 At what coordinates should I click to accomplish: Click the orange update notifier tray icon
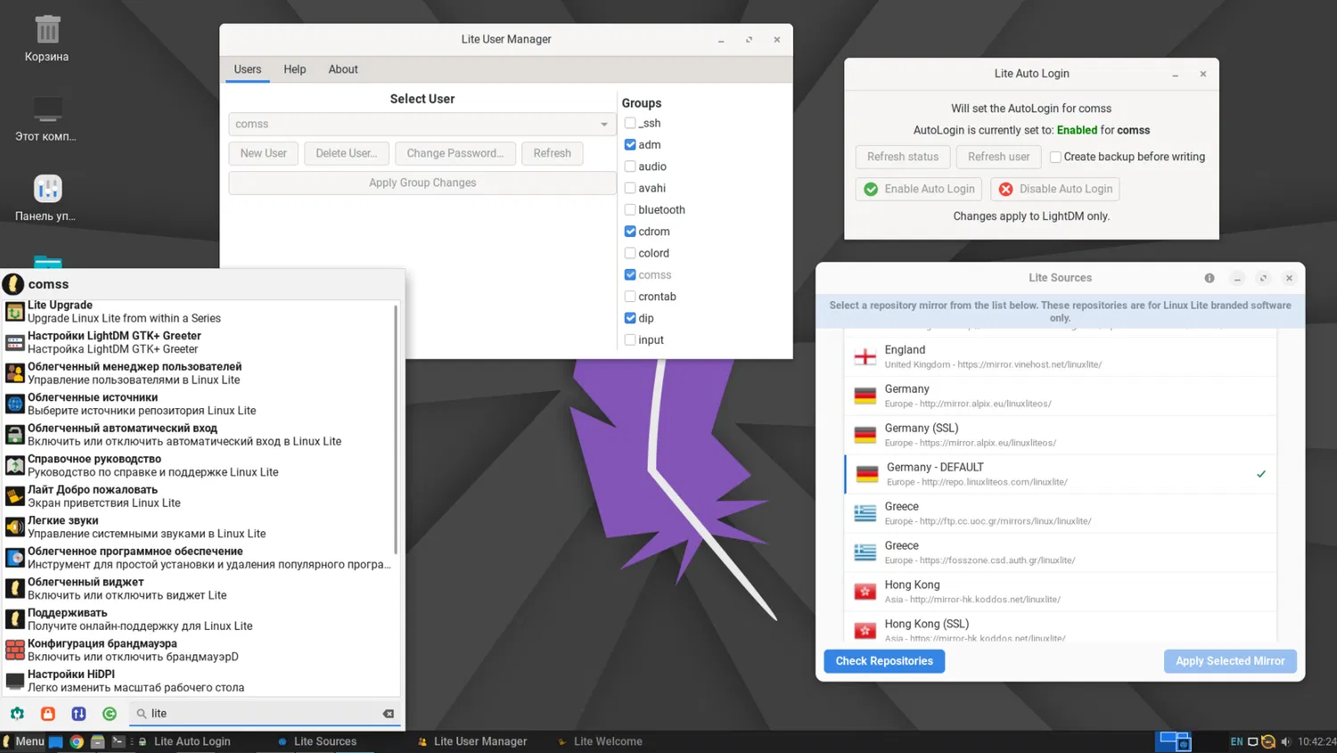tap(1268, 741)
